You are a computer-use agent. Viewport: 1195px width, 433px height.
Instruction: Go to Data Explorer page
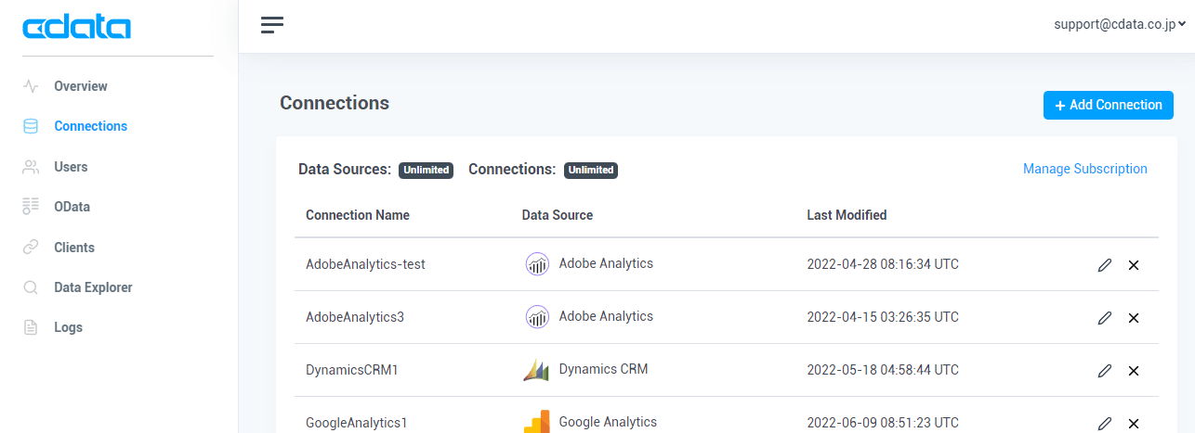click(x=93, y=287)
